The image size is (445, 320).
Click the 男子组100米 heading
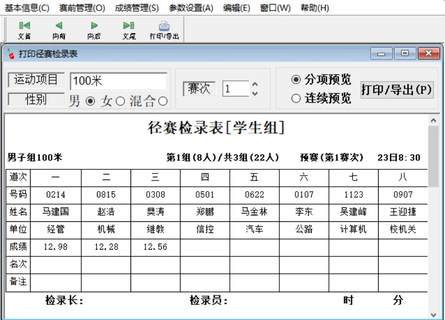(x=35, y=157)
